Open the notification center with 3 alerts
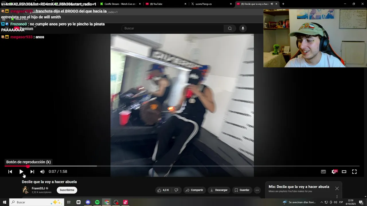The height and width of the screenshot is (206, 367). pyautogui.click(x=361, y=202)
